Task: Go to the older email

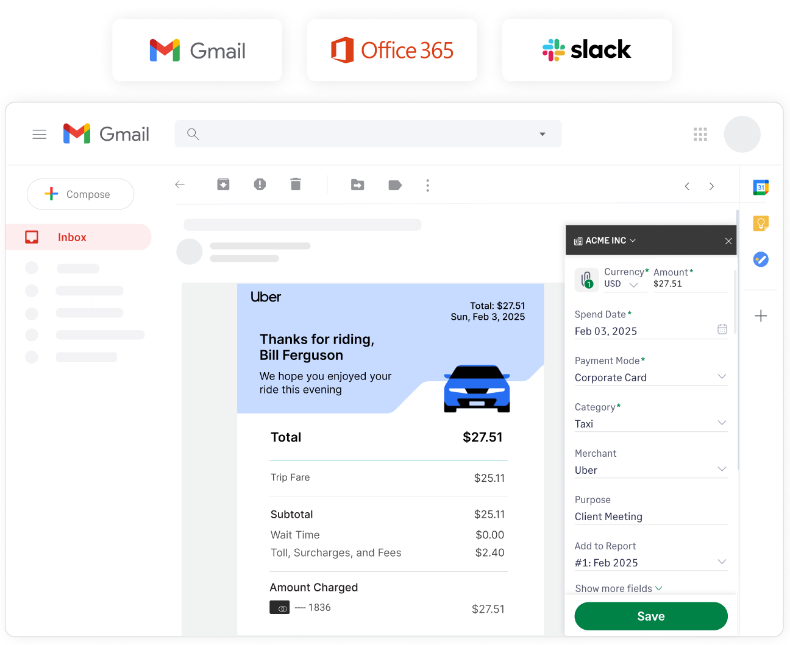Action: (711, 186)
